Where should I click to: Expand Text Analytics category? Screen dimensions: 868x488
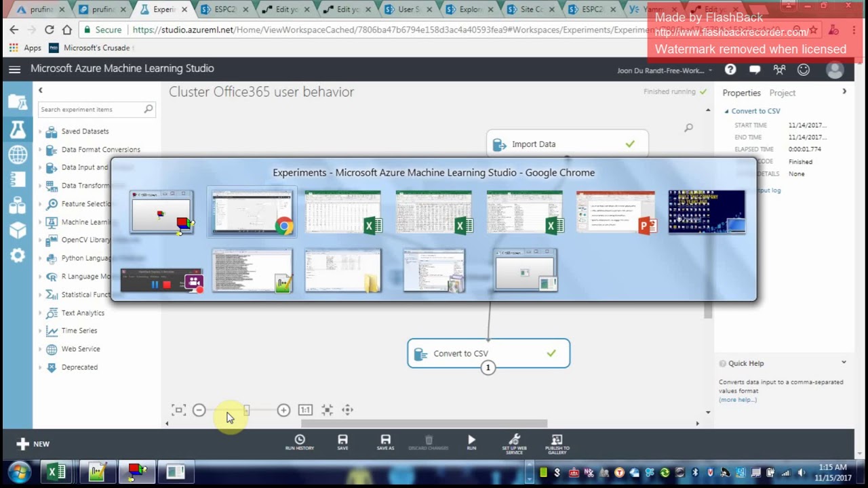pos(40,313)
